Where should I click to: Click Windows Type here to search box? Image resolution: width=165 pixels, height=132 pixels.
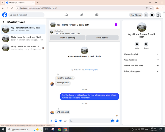[x=25, y=129]
